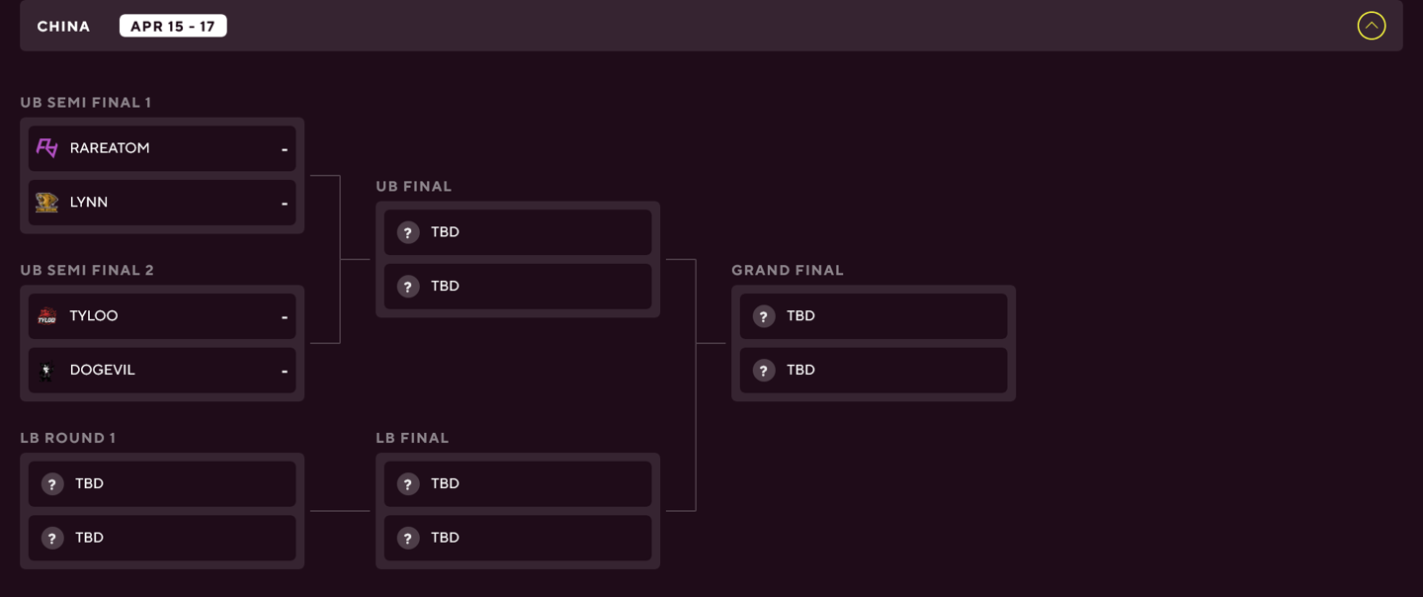The image size is (1423, 597).
Task: Select the LYNN team name
Action: pyautogui.click(x=89, y=203)
